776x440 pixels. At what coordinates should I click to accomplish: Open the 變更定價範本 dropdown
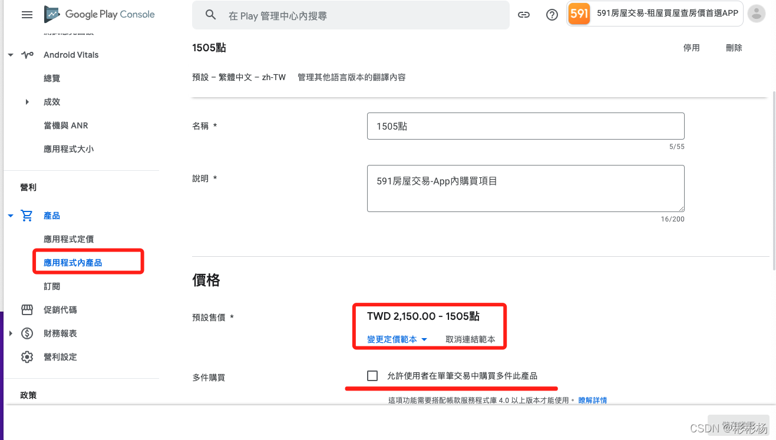397,339
